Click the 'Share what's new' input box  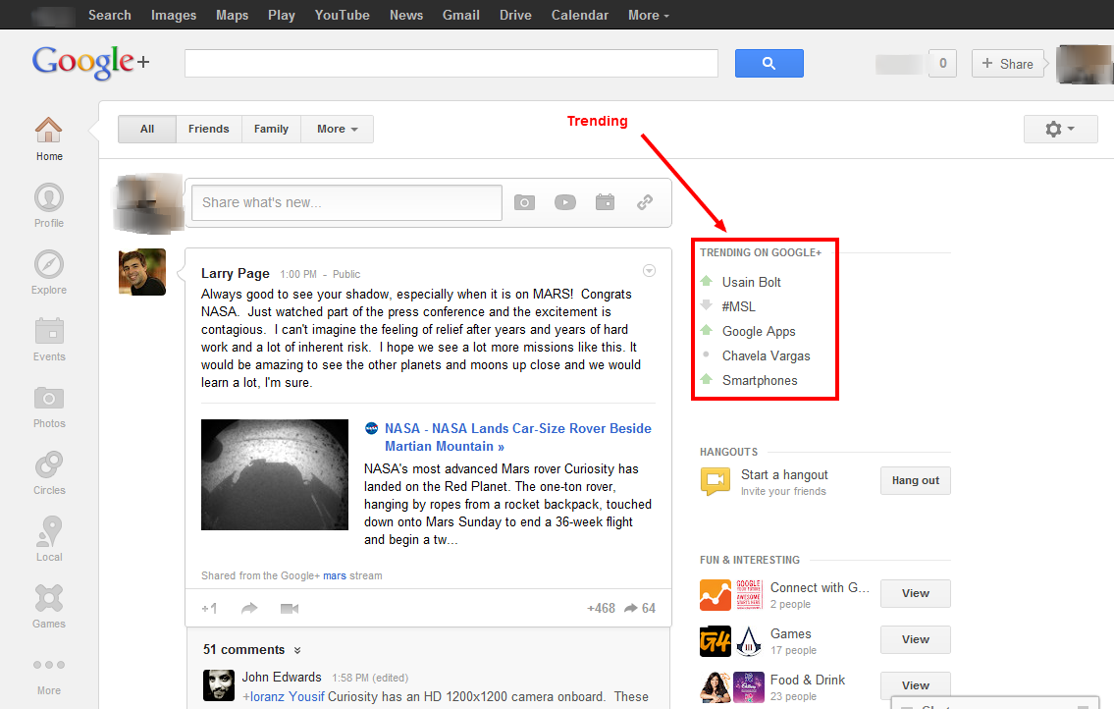point(345,202)
